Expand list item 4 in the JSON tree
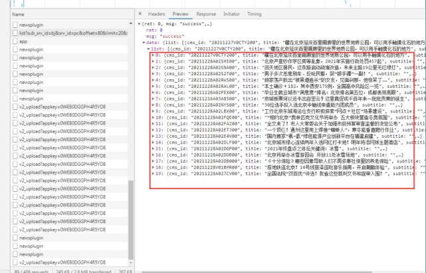This screenshot has width=426, height=273. click(x=154, y=80)
